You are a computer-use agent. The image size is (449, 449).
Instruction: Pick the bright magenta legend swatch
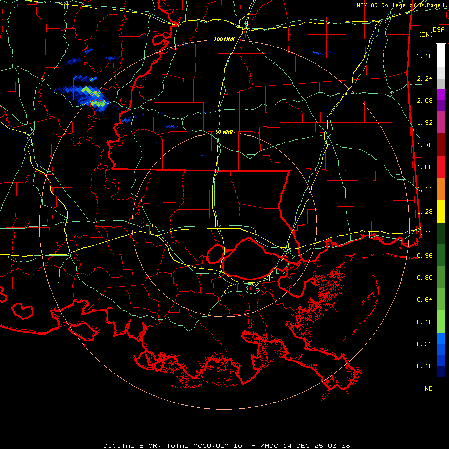(x=441, y=95)
